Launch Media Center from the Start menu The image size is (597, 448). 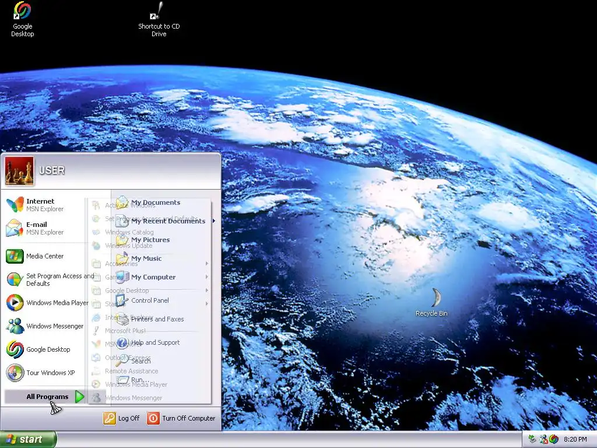click(x=45, y=256)
